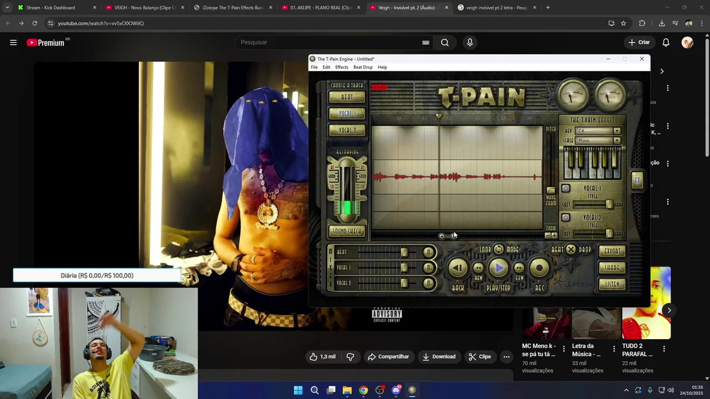Click the timeline playhead marker
Viewport: 710px width, 399px height.
(439, 117)
